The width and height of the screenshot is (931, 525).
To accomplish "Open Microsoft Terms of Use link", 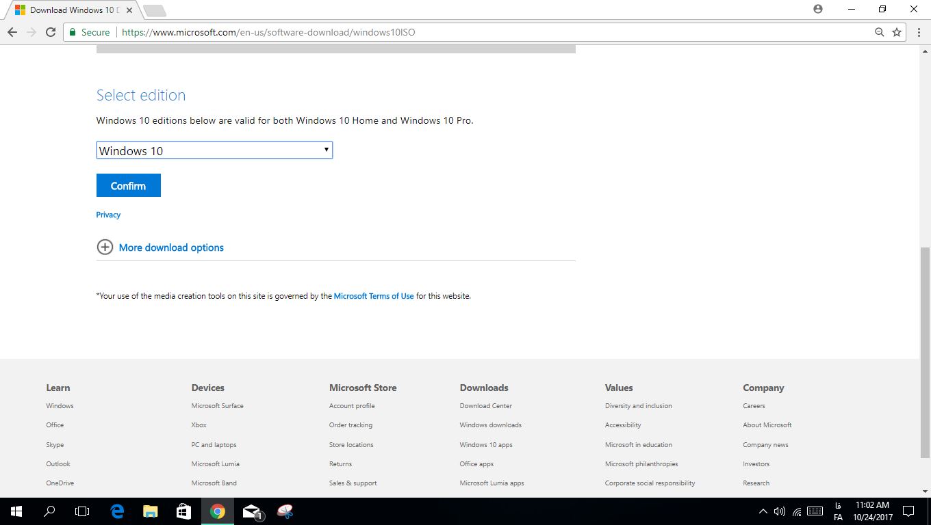I will point(374,296).
